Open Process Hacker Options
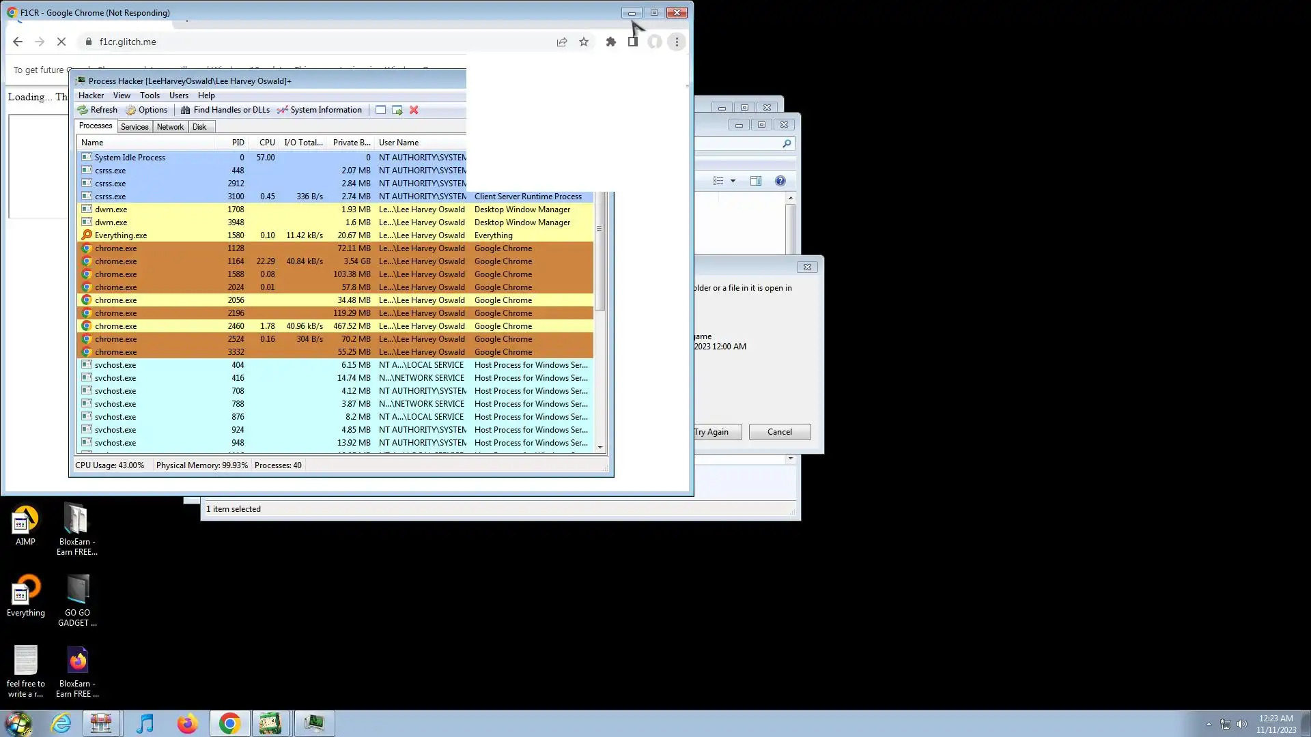 tap(146, 110)
